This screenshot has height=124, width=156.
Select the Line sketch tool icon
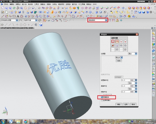click(3, 16)
